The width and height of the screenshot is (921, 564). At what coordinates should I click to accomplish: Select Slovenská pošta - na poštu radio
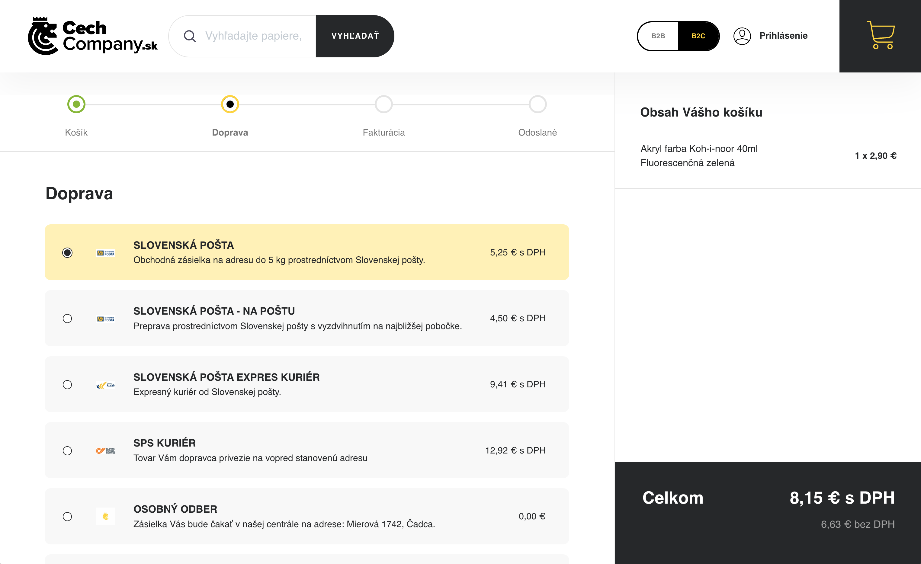click(67, 319)
